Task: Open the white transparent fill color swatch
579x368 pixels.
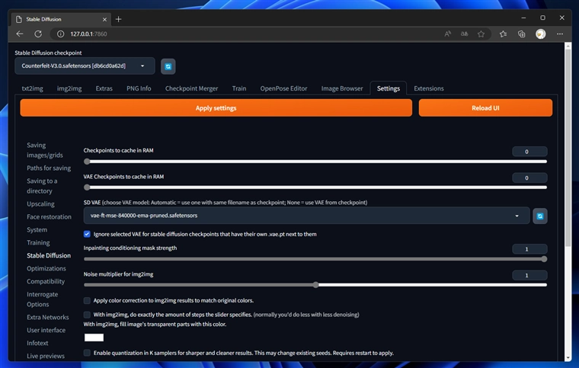Action: (94, 338)
